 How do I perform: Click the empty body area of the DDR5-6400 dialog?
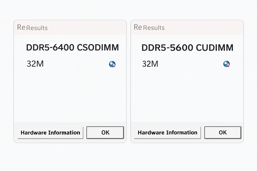point(70,96)
